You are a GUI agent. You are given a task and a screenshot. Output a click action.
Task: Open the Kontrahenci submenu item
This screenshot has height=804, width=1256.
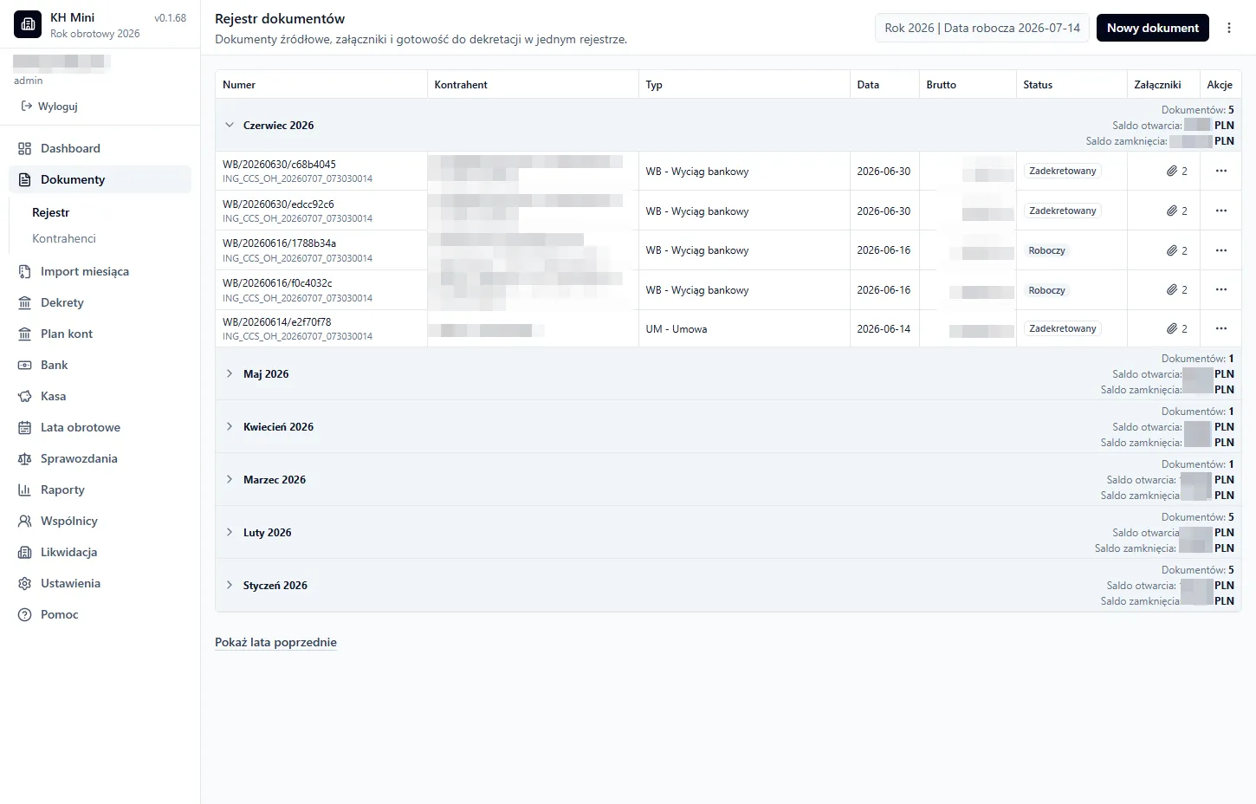pyautogui.click(x=64, y=238)
